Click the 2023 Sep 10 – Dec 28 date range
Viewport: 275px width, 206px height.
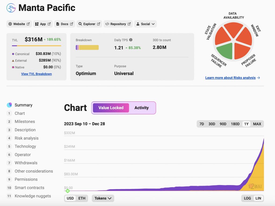click(x=84, y=124)
